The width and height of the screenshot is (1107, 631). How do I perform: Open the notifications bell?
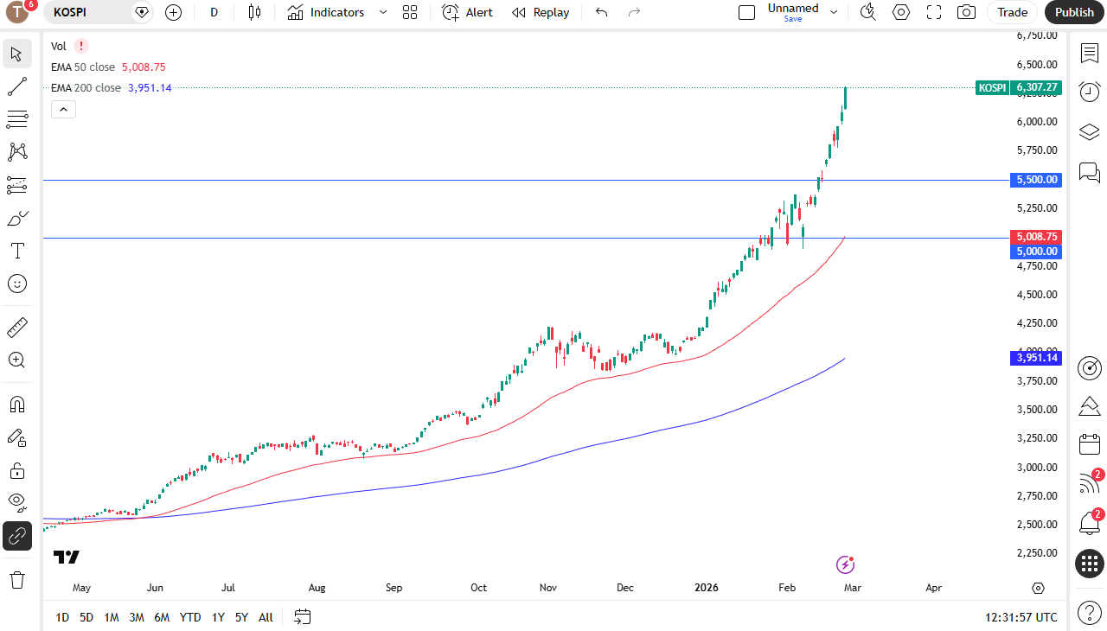pyautogui.click(x=1090, y=523)
